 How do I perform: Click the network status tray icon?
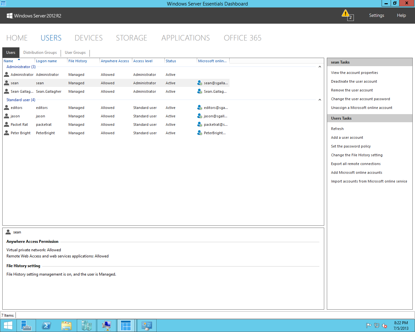[x=376, y=325]
